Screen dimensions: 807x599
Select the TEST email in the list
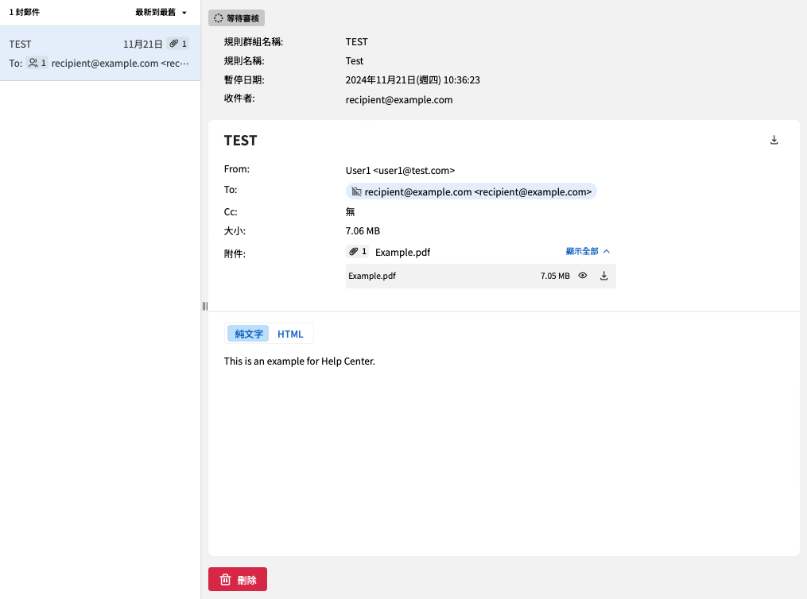[x=99, y=53]
